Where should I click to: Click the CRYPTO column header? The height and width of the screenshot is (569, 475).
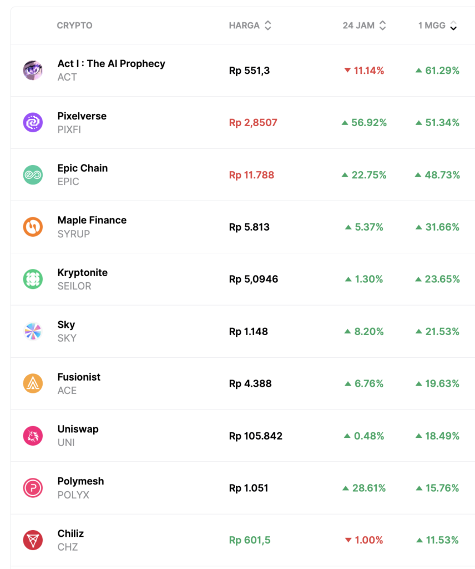[74, 26]
